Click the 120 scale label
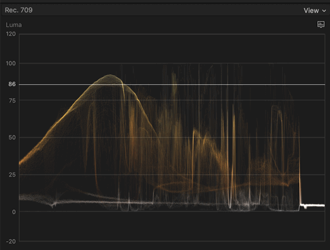Screen dimensions: 330x250 (x=11, y=34)
